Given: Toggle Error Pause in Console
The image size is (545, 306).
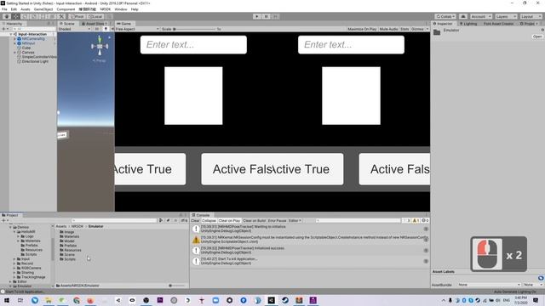Looking at the screenshot, I should [277, 221].
